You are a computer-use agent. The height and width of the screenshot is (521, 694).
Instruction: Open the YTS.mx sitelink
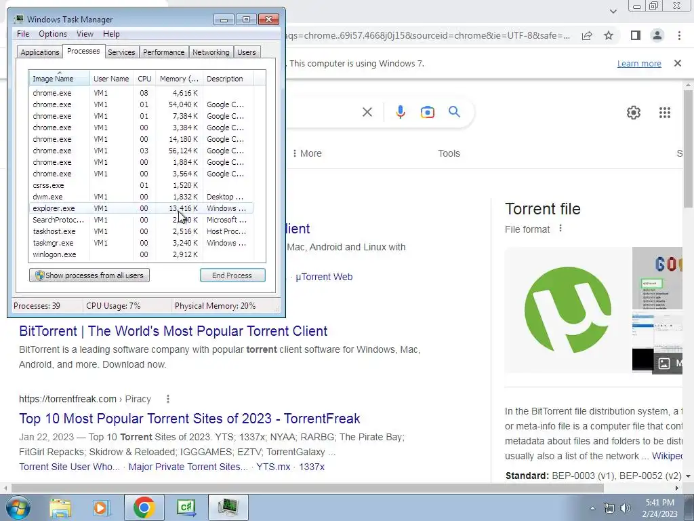273,467
